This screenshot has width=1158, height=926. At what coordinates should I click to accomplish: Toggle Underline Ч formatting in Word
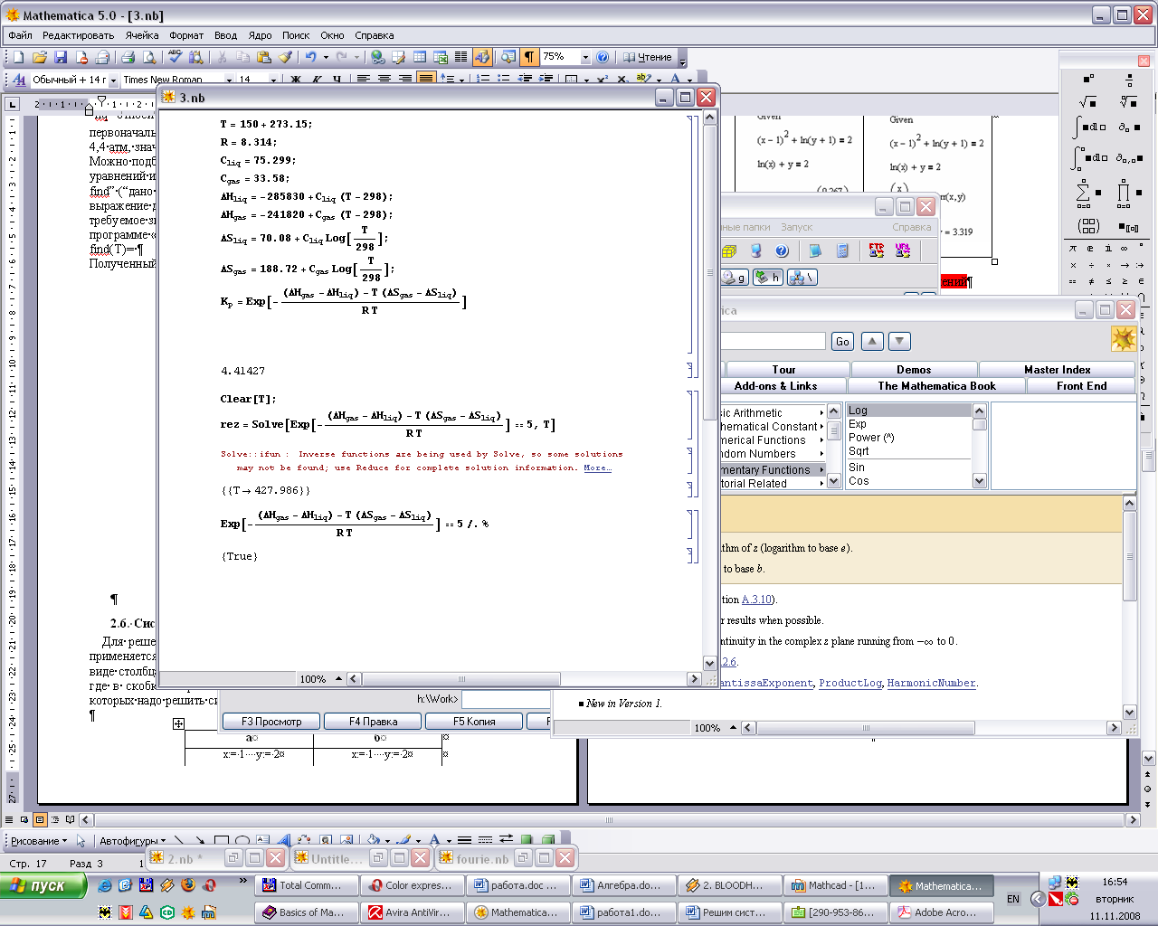point(337,80)
